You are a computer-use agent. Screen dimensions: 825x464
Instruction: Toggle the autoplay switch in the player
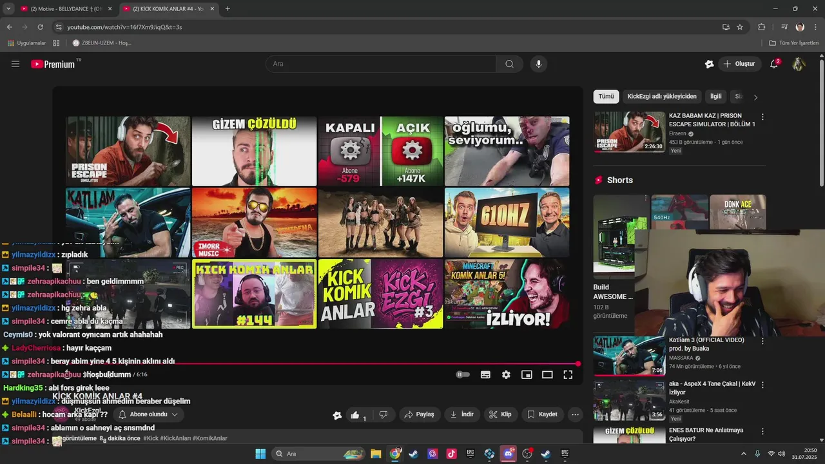point(463,374)
